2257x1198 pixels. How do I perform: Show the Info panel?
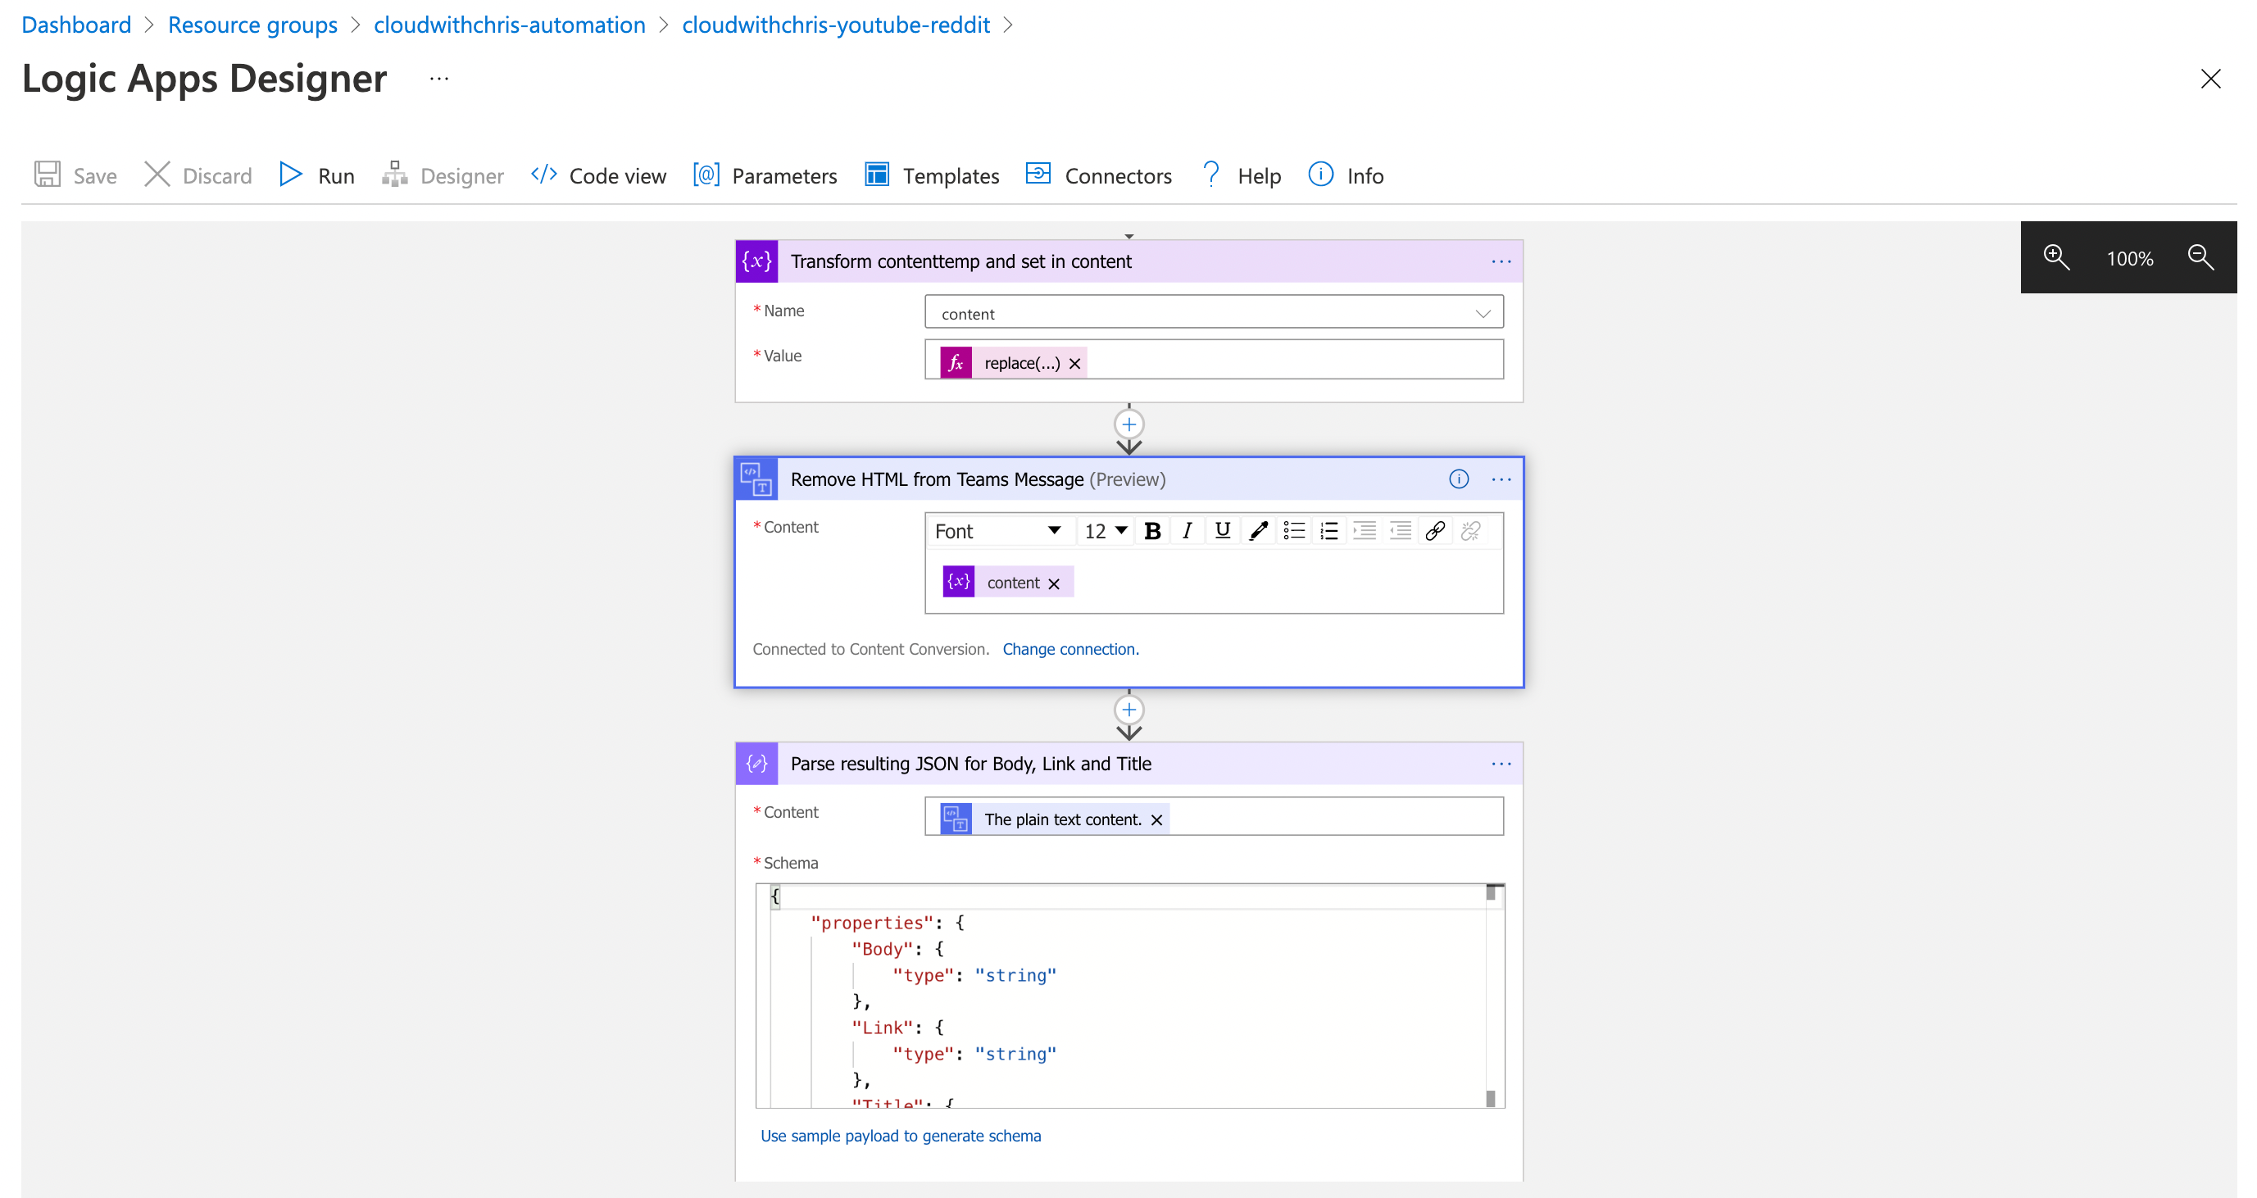click(x=1346, y=175)
